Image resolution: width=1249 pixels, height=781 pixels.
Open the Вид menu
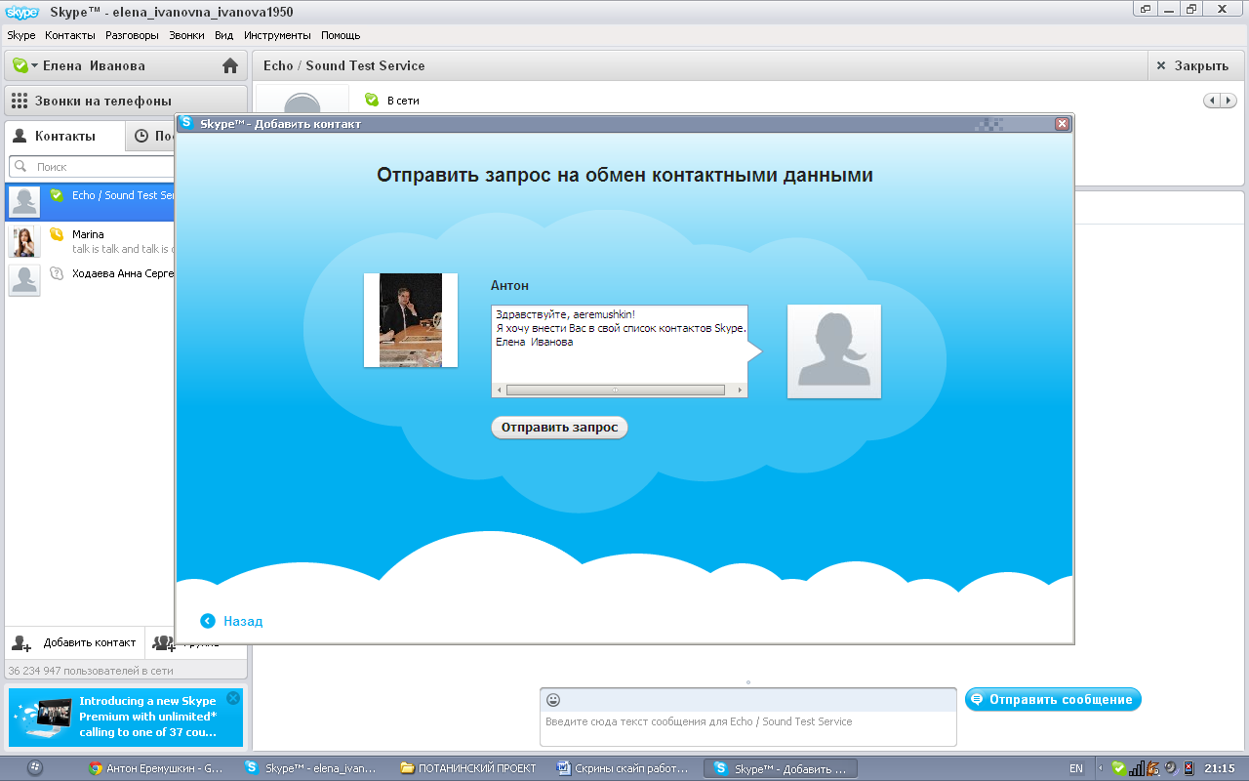[224, 35]
